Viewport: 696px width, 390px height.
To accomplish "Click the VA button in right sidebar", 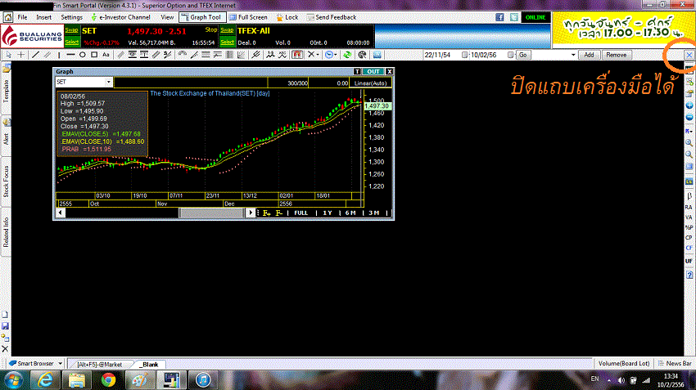I will pos(689,217).
